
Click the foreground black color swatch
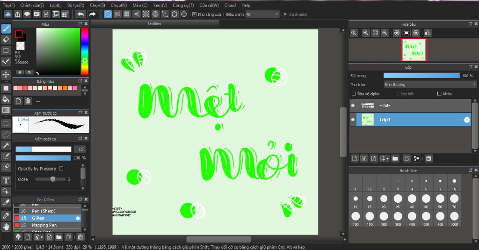pos(19,34)
